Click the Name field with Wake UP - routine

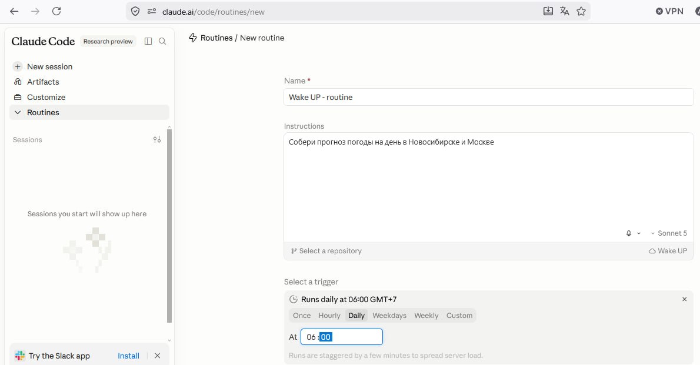[489, 97]
